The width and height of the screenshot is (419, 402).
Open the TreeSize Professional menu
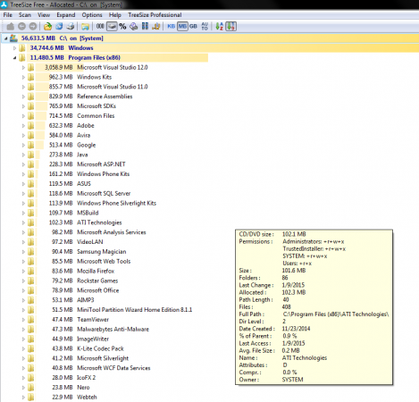click(155, 15)
